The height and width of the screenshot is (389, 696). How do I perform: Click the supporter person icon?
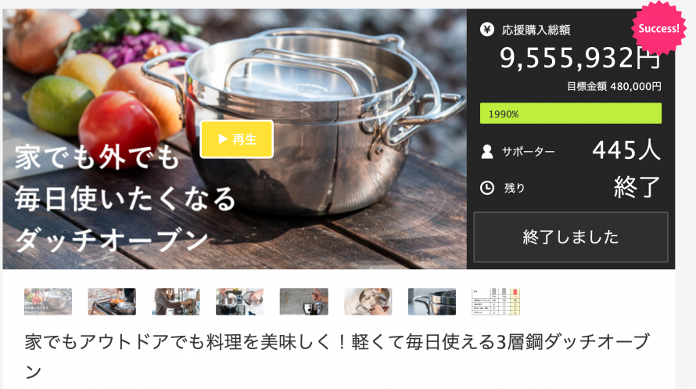(x=487, y=152)
